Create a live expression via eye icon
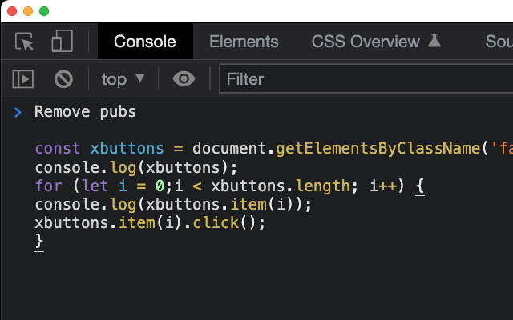 [184, 79]
